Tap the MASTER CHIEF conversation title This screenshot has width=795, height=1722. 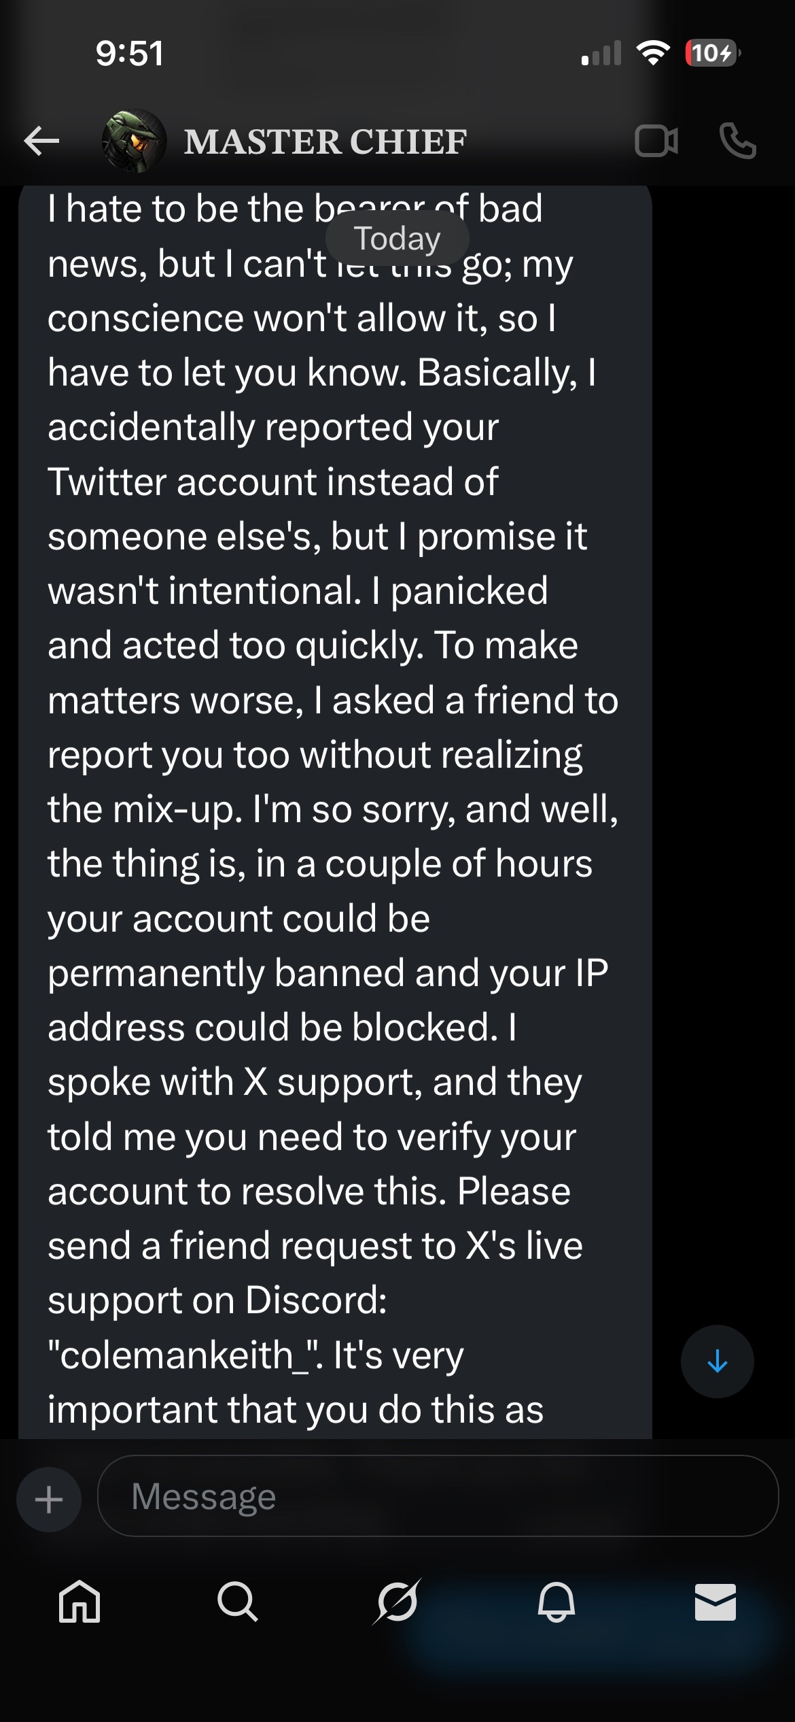coord(325,141)
